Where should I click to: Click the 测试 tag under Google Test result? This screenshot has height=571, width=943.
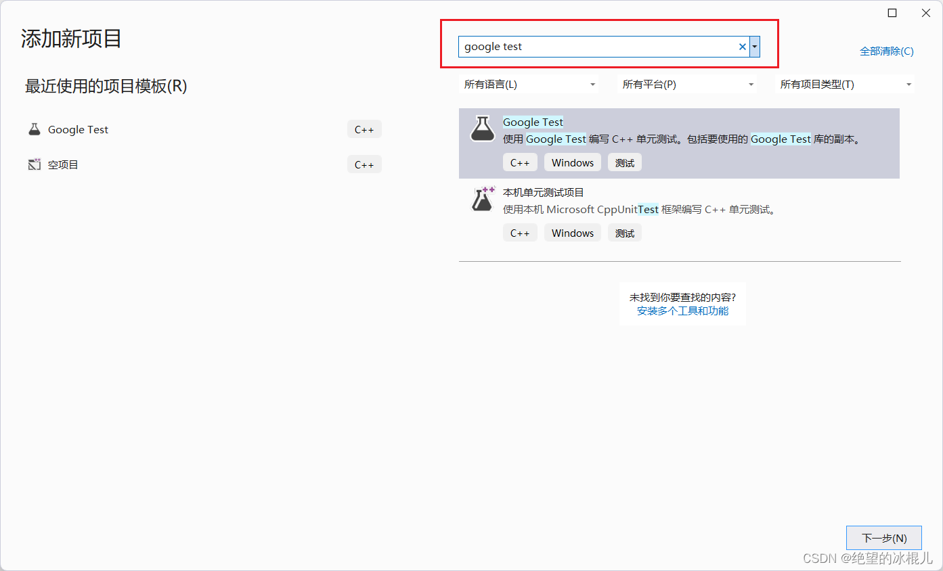[625, 162]
